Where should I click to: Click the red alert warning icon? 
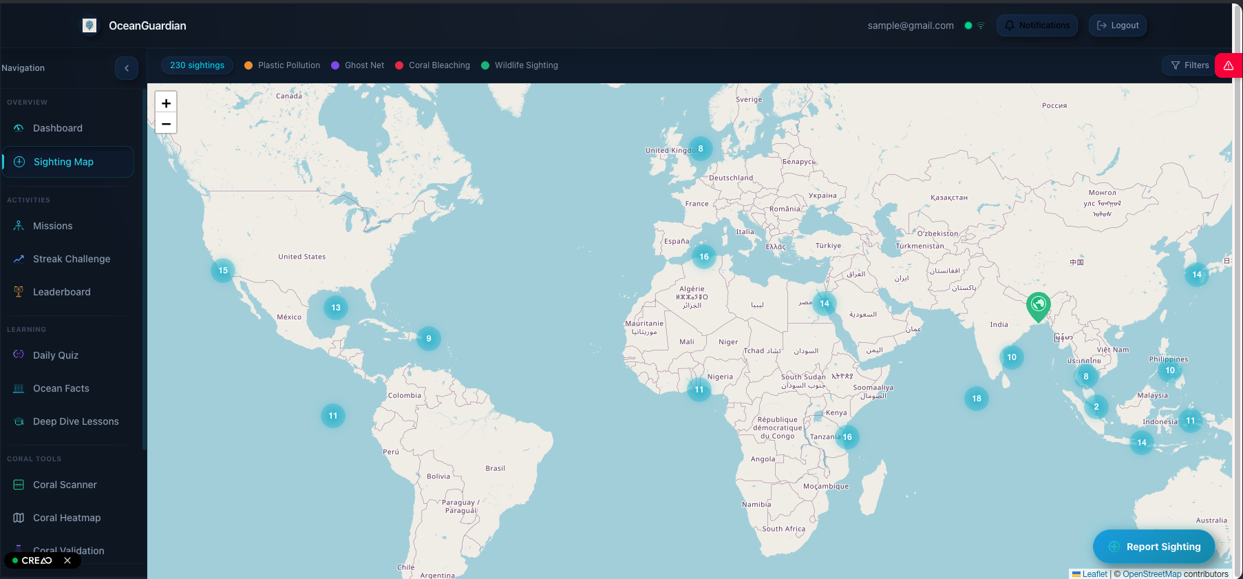pos(1229,65)
